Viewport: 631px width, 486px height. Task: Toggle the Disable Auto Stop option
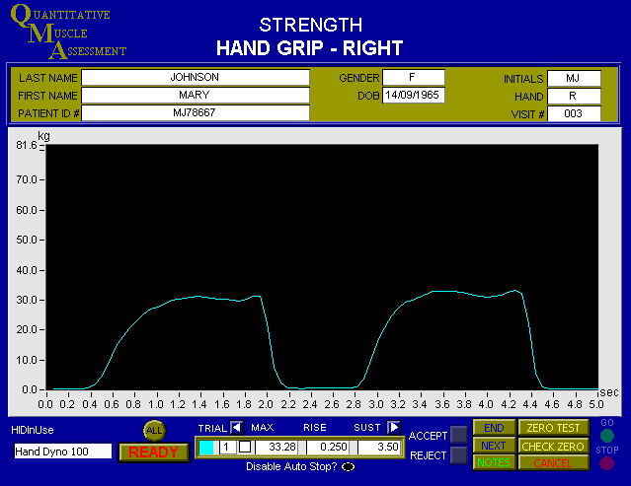click(348, 467)
